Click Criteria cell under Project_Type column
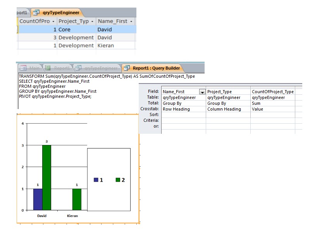Viewport: 310px width, 232px height. click(228, 121)
